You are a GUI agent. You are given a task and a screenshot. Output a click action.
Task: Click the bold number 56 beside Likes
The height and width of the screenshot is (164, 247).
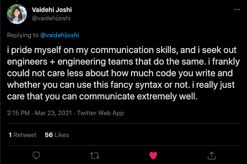click(49, 135)
